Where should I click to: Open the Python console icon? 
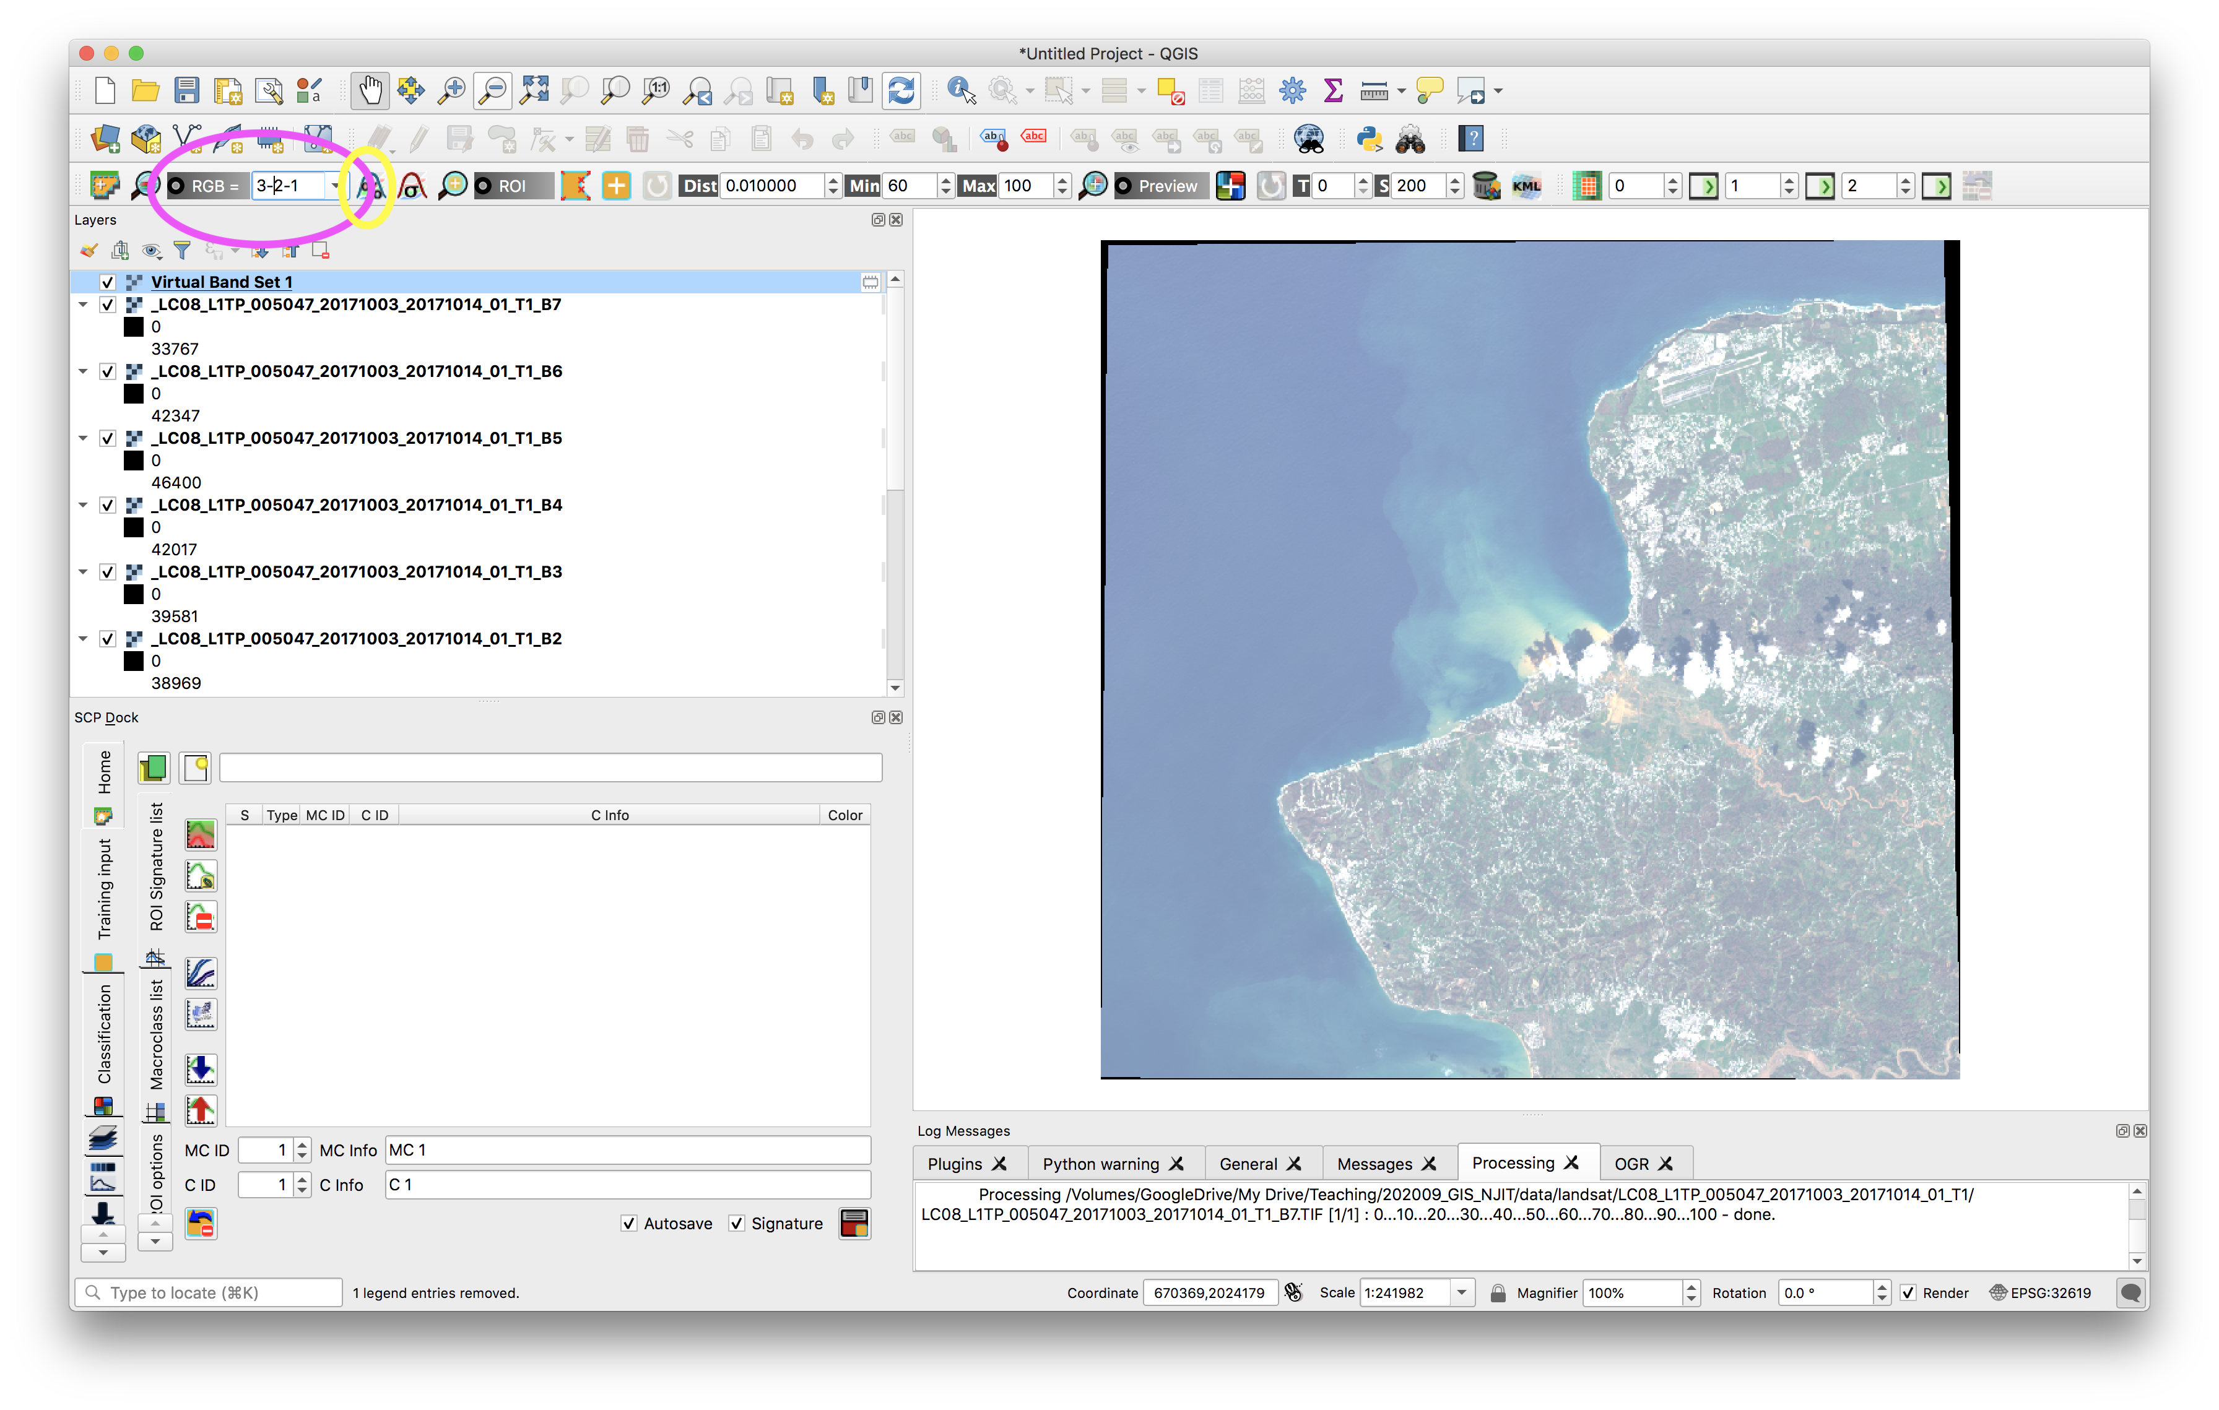pyautogui.click(x=1368, y=139)
